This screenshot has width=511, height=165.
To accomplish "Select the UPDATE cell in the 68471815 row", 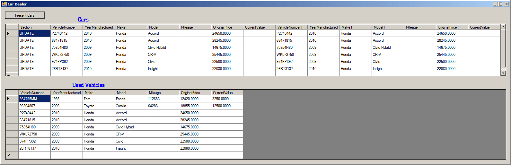I will [x=34, y=40].
